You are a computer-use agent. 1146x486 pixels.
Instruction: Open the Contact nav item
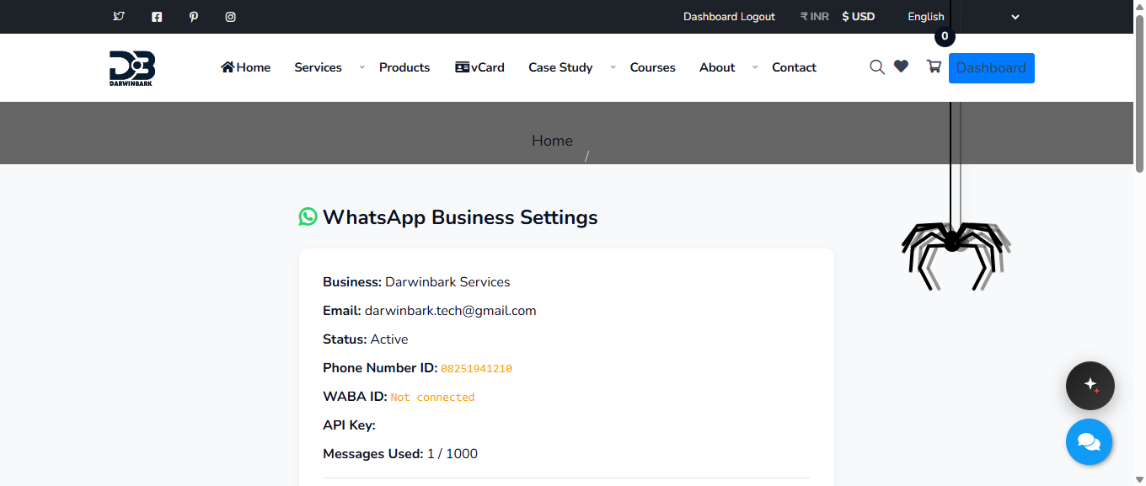coord(794,67)
